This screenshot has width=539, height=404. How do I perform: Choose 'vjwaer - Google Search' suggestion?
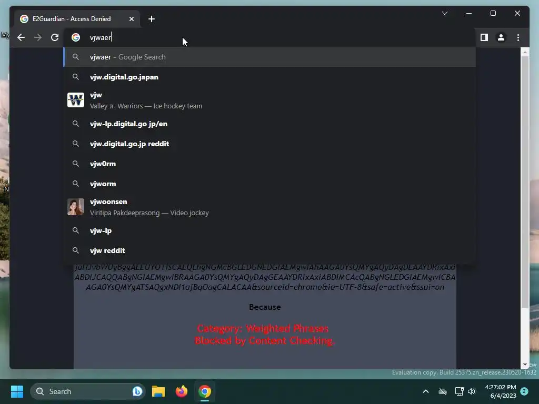[269, 57]
